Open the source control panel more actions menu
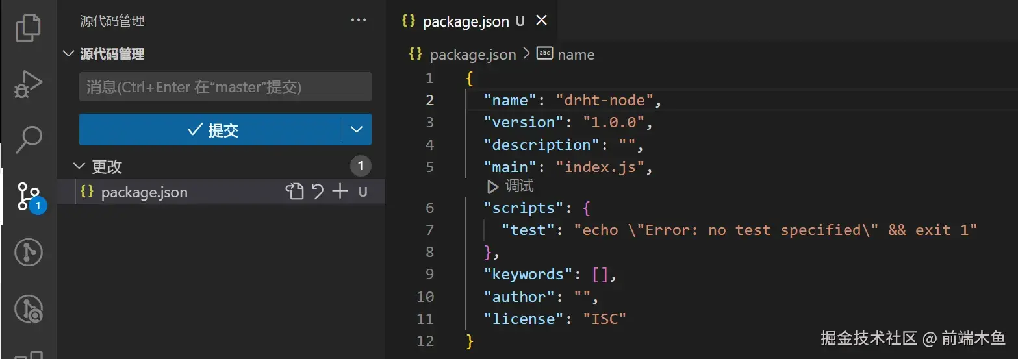Screen dimensions: 1018x359 point(359,20)
